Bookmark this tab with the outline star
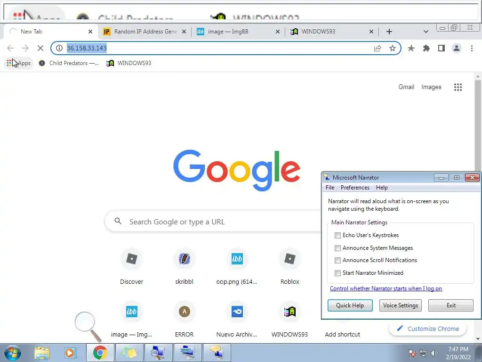 coord(392,48)
